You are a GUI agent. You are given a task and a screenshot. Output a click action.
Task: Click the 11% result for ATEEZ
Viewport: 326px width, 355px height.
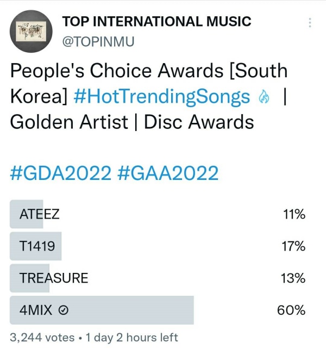(x=294, y=214)
